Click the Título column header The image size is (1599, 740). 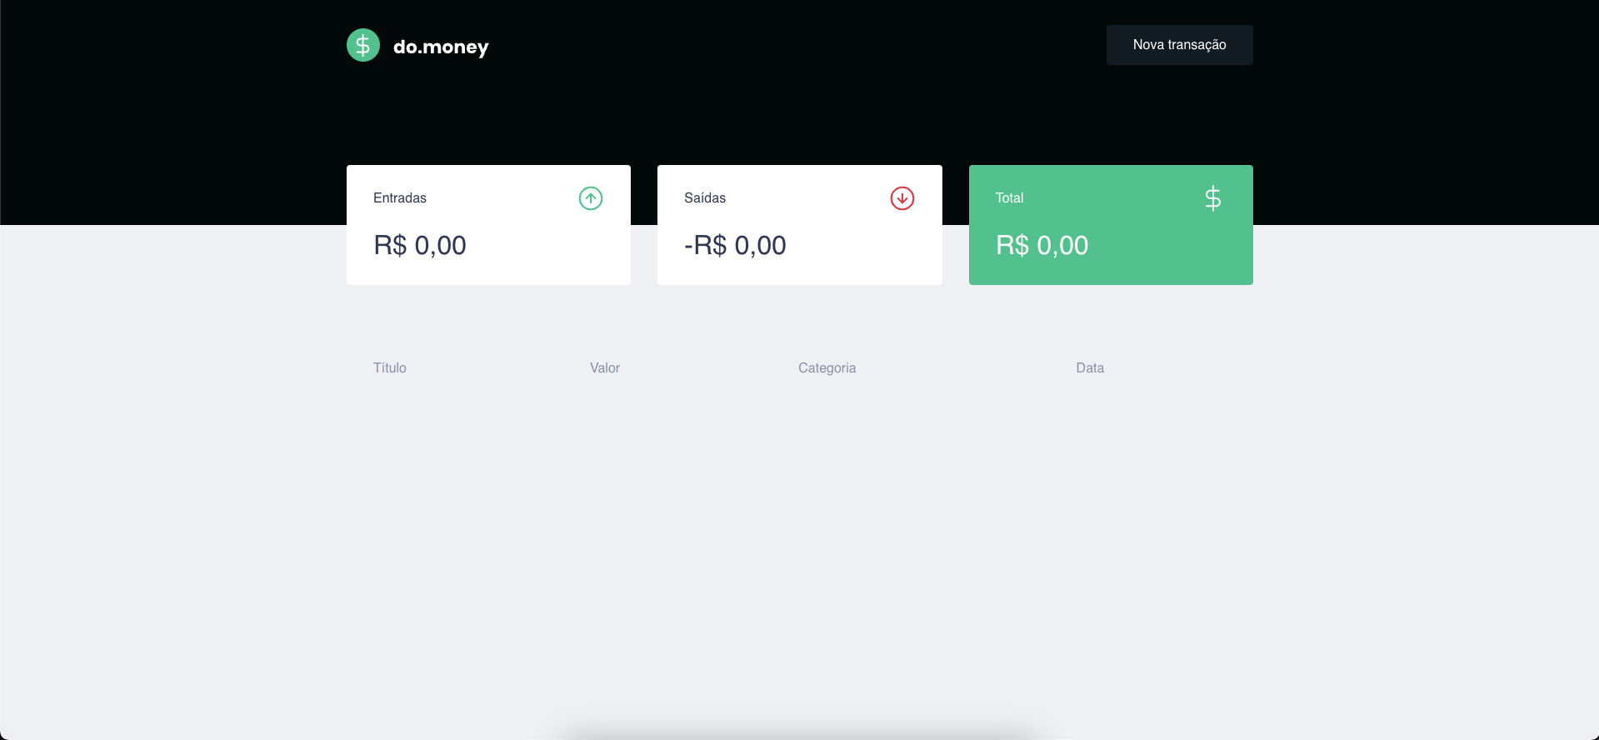(x=390, y=368)
